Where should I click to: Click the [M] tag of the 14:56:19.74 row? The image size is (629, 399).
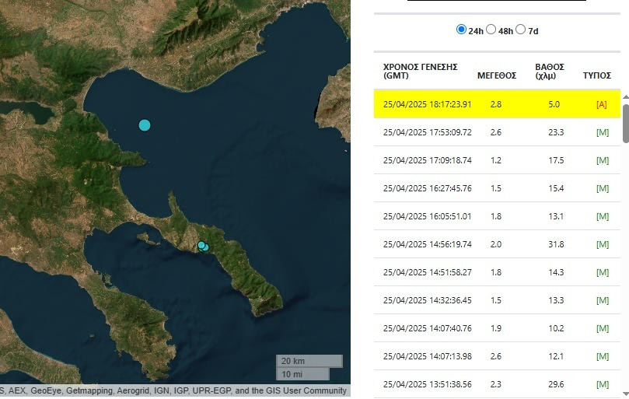pyautogui.click(x=603, y=244)
